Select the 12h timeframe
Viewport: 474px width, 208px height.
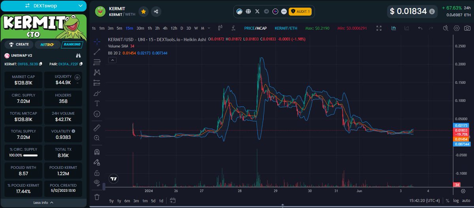click(174, 28)
